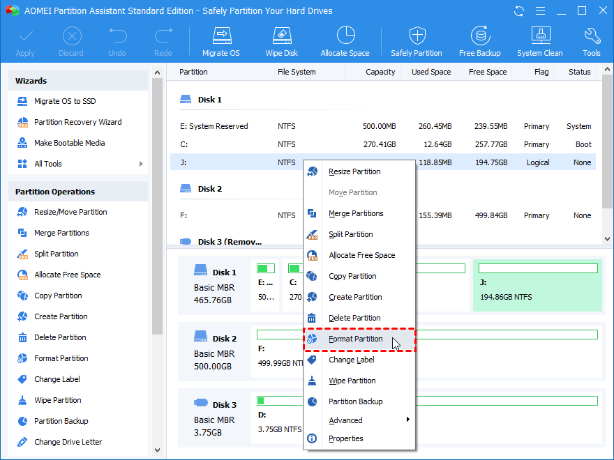Select Delete Partition in context menu
Image resolution: width=614 pixels, height=460 pixels.
[x=354, y=318]
